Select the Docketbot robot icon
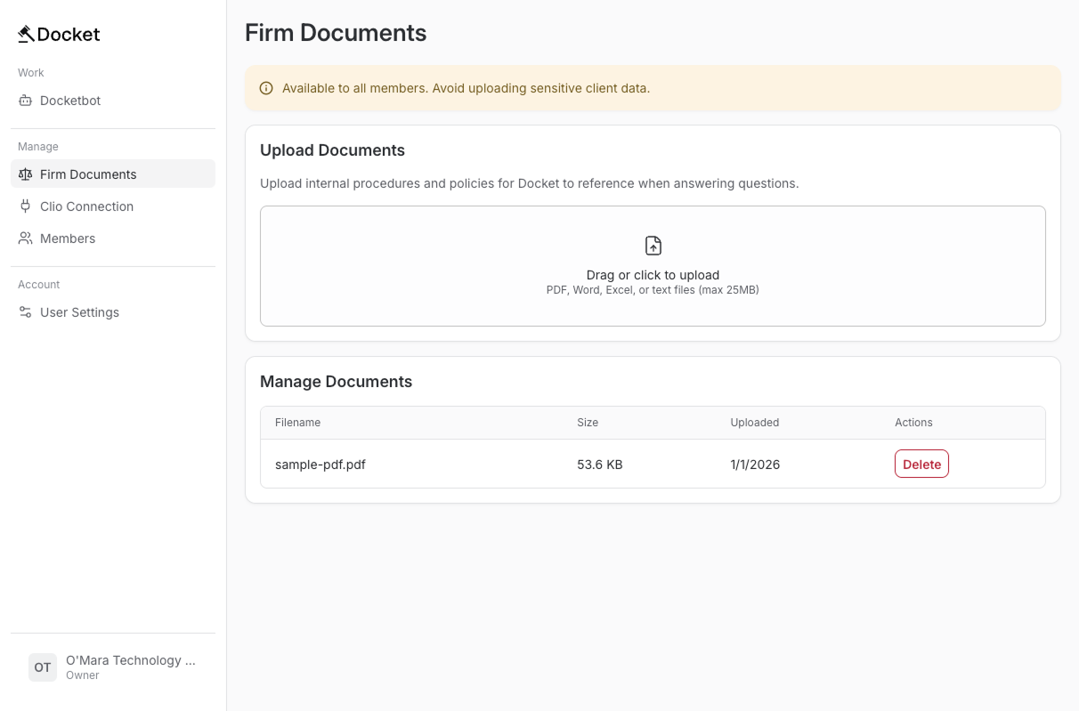 (x=25, y=101)
